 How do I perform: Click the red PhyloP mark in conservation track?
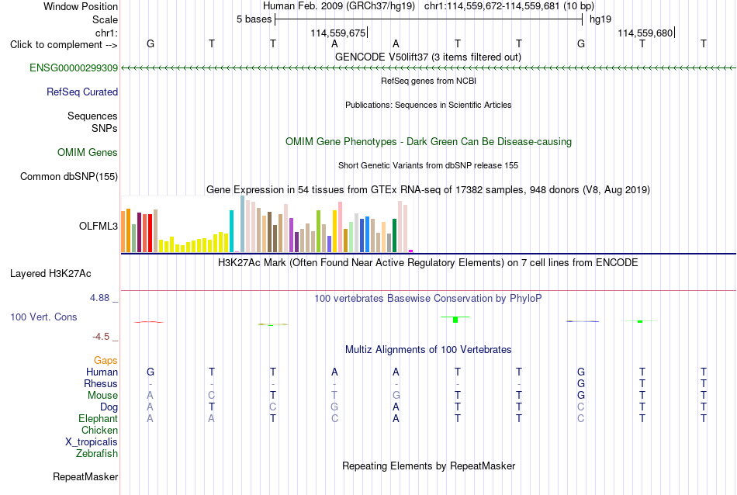tap(149, 322)
